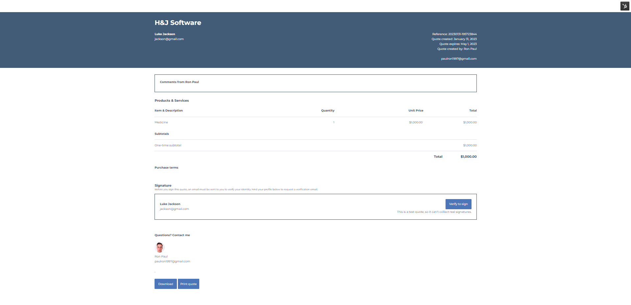631x305 pixels.
Task: Click the One-time subtotal row
Action: click(168, 145)
